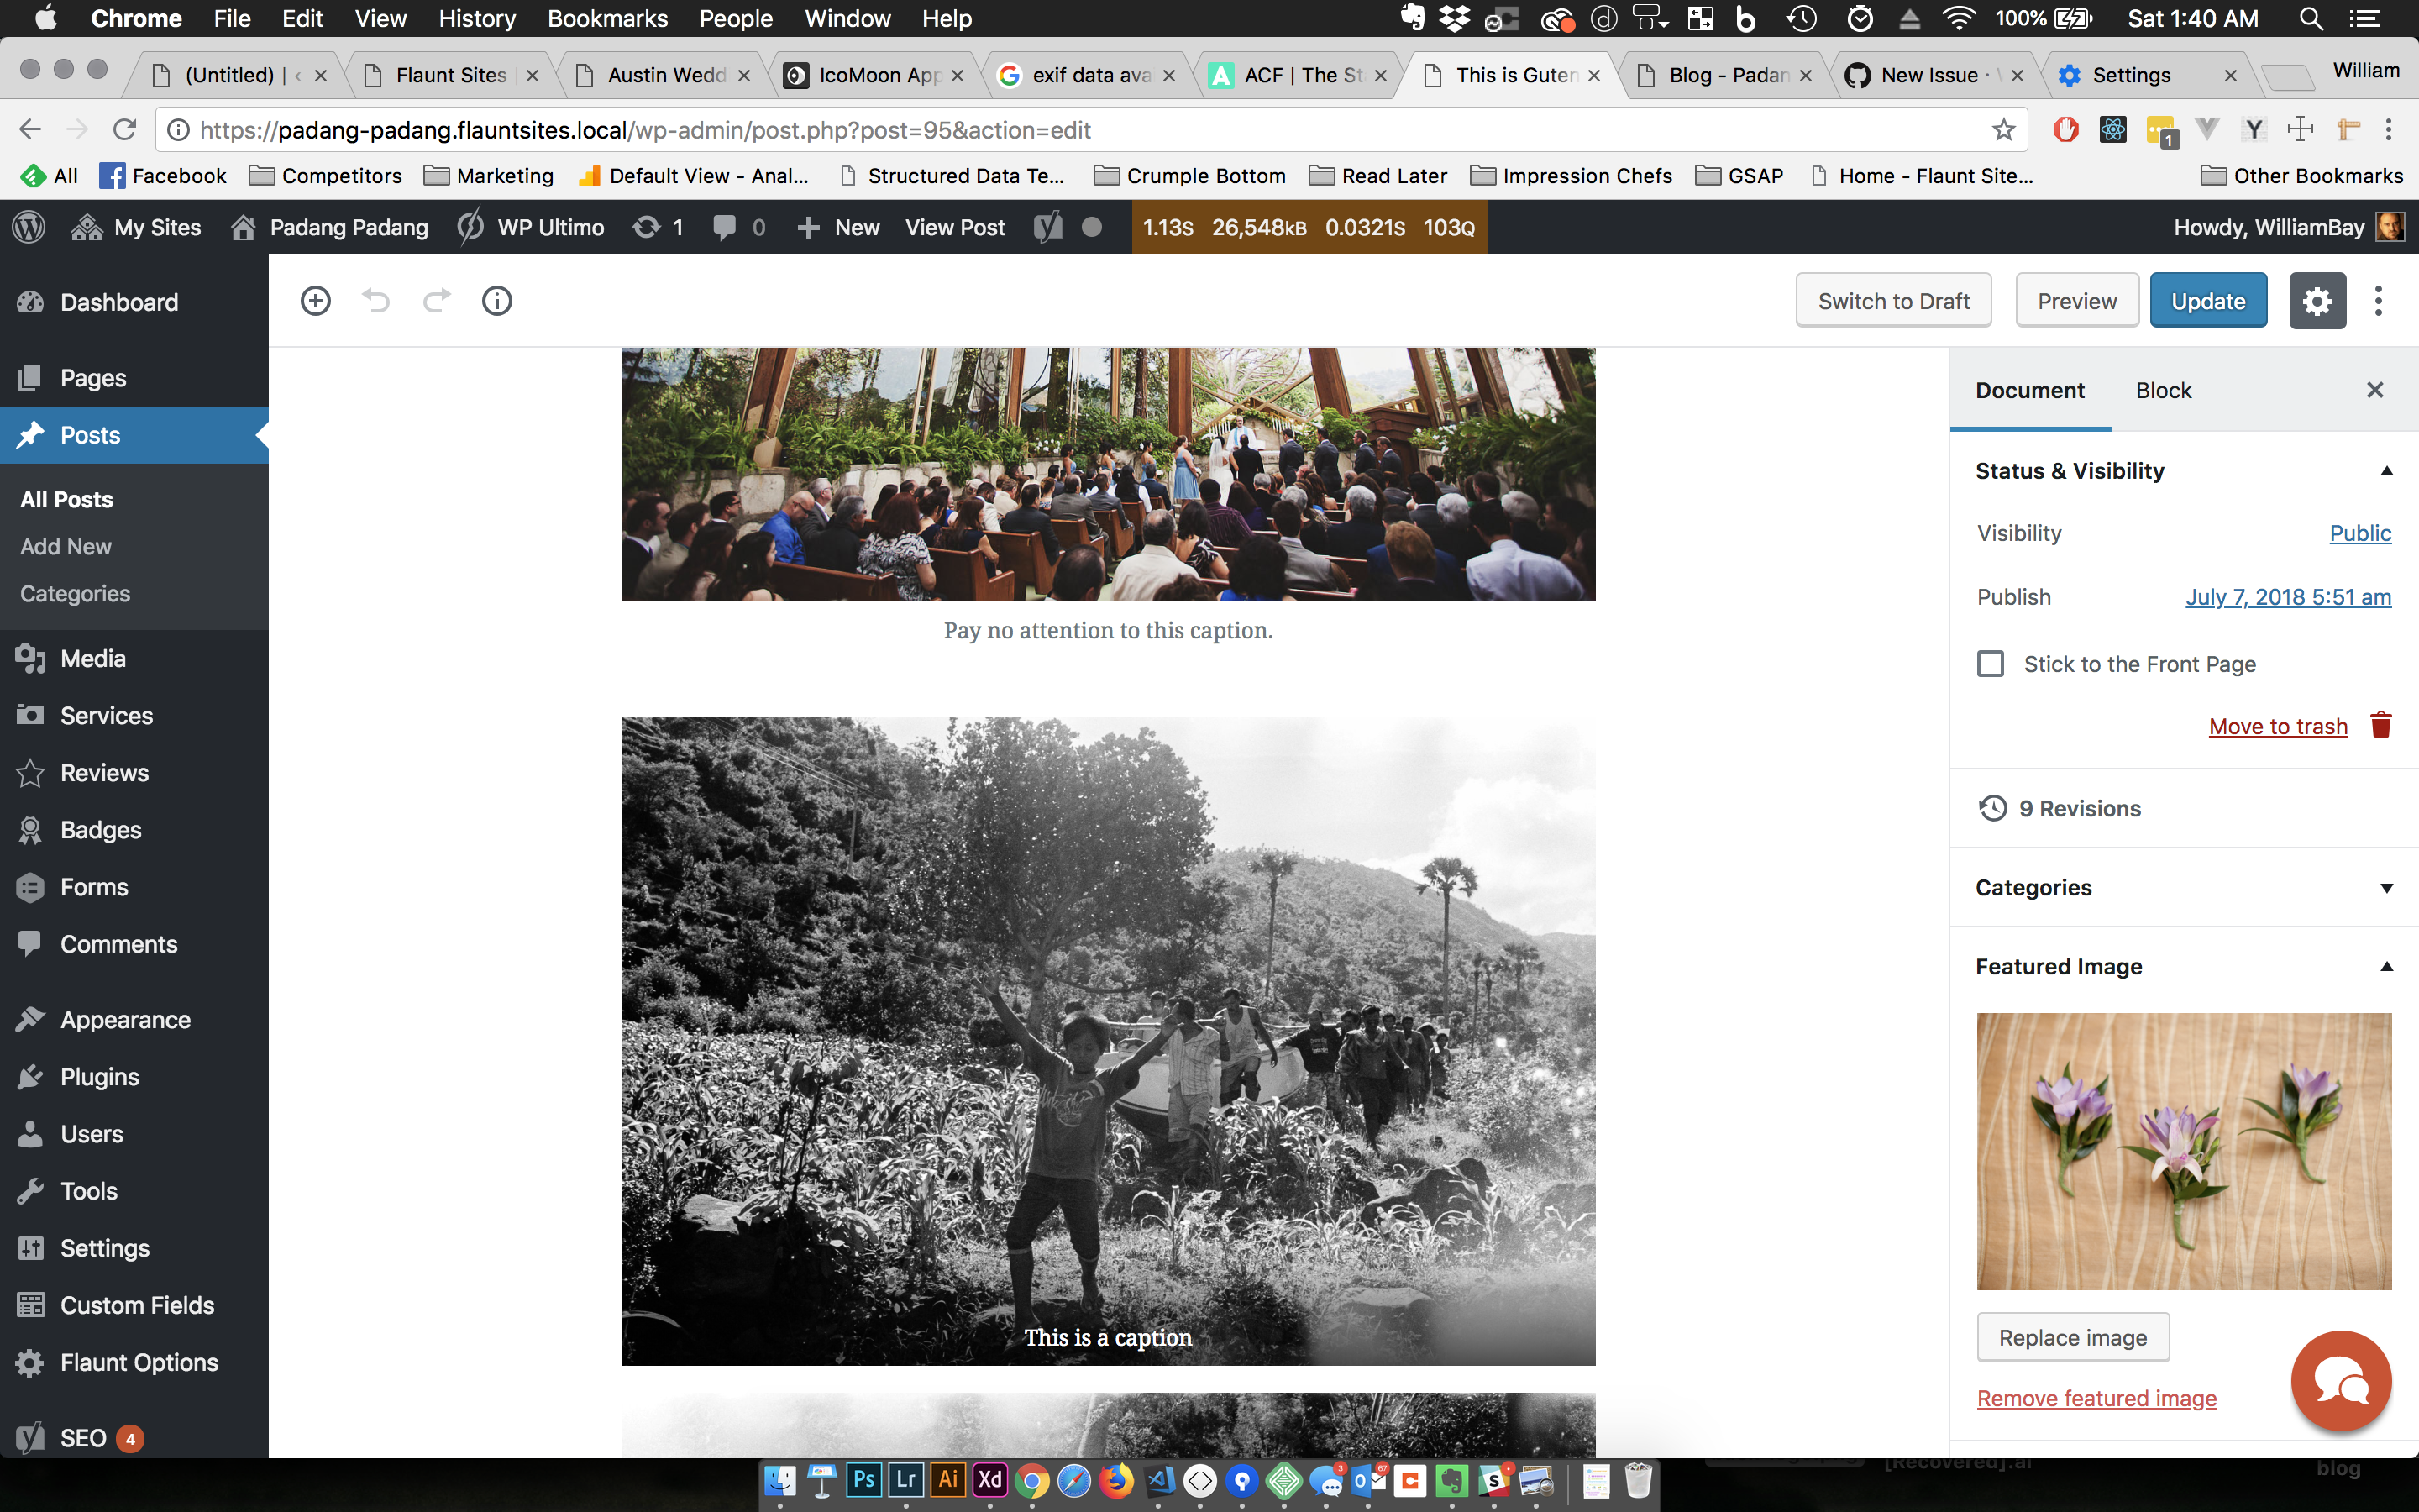
Task: Open Chrome History menu
Action: click(477, 18)
